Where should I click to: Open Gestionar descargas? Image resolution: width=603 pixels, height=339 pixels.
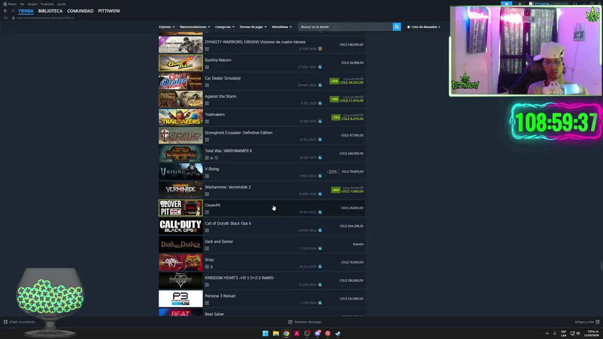pos(305,322)
